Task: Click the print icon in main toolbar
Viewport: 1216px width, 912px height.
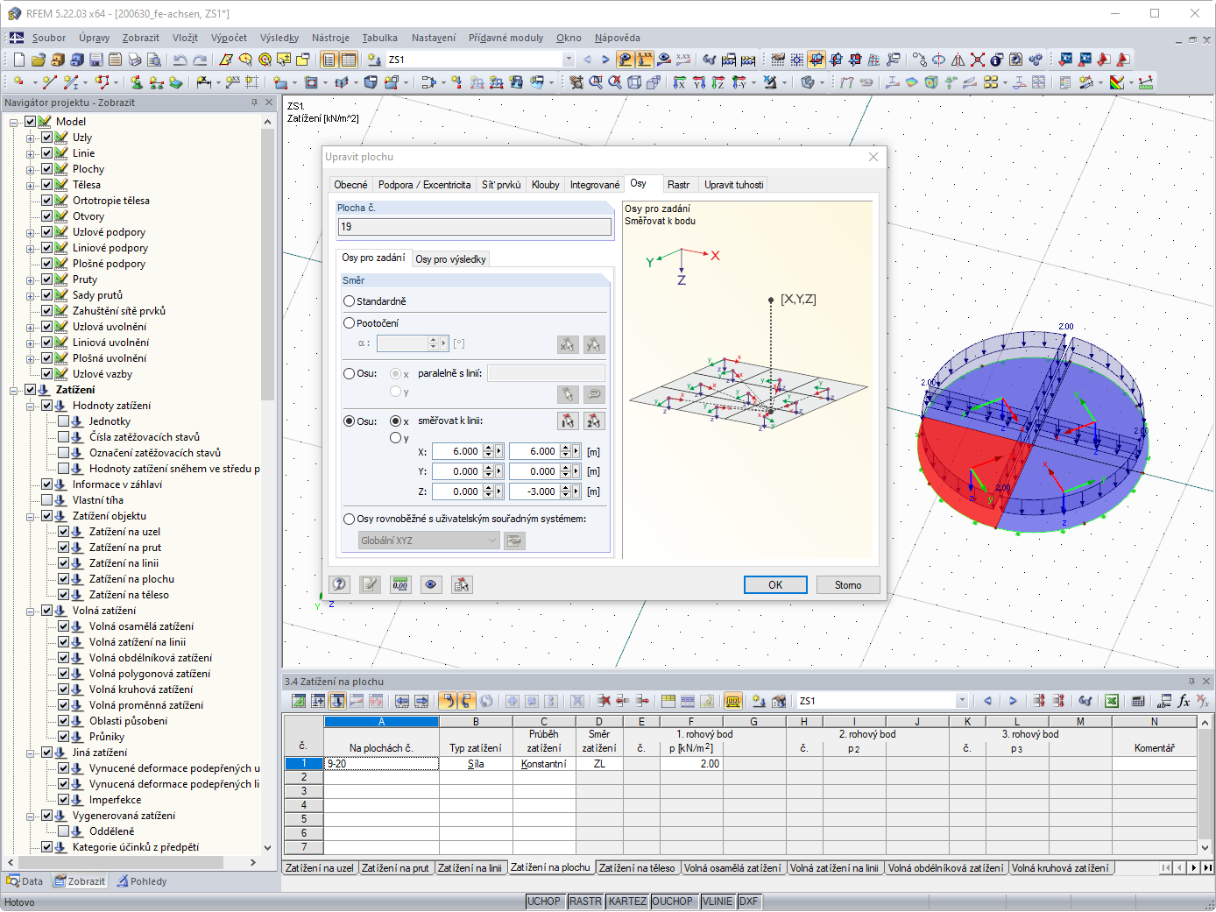Action: (134, 60)
